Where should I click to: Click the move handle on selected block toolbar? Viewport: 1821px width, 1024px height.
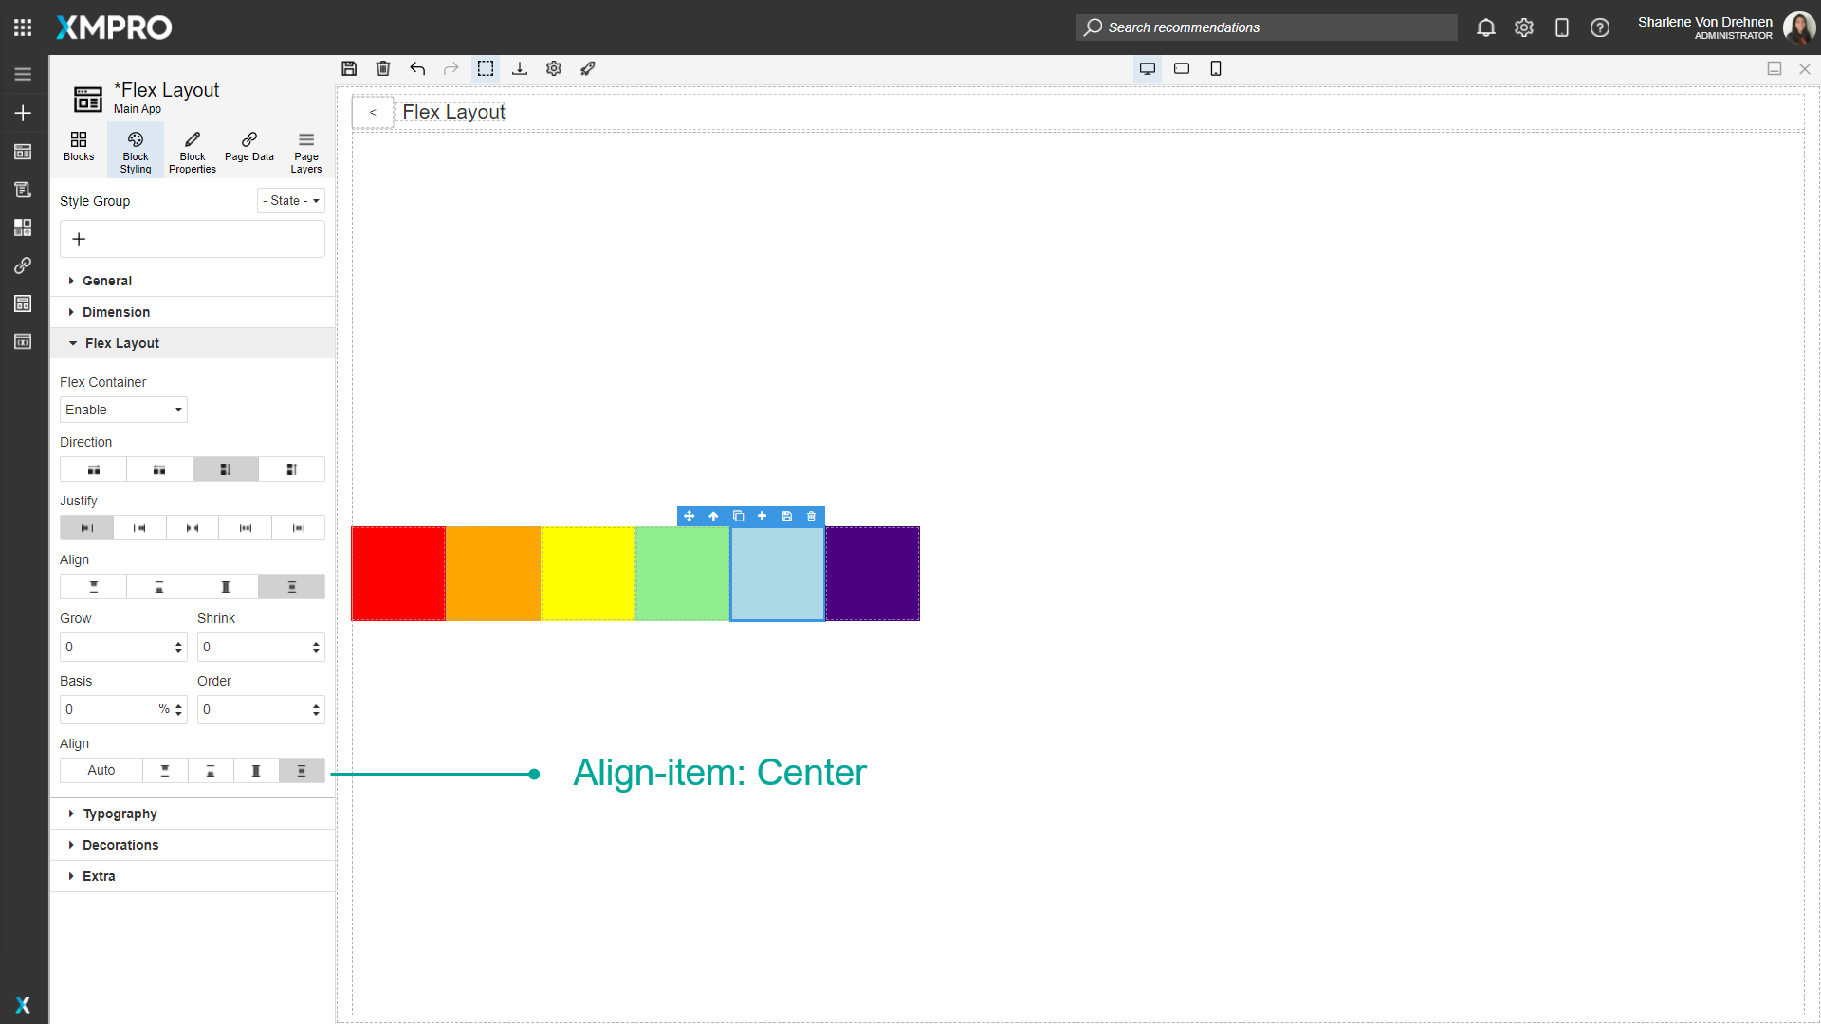(690, 516)
